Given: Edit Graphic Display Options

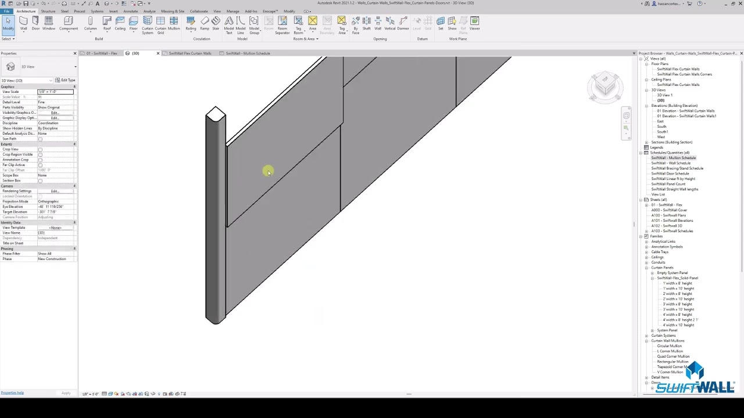Looking at the screenshot, I should coord(55,118).
